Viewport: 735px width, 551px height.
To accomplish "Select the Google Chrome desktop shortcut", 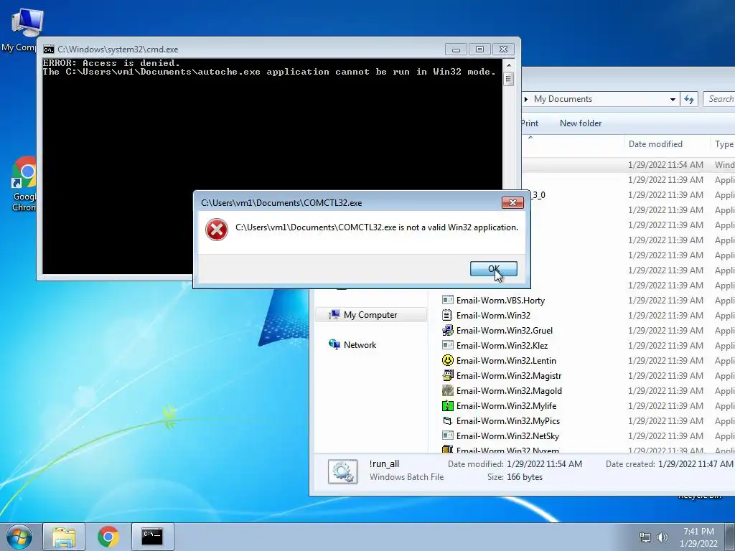I will pos(24,184).
